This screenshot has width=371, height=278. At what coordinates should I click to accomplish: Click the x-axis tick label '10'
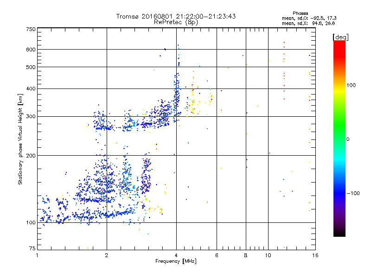268,255
